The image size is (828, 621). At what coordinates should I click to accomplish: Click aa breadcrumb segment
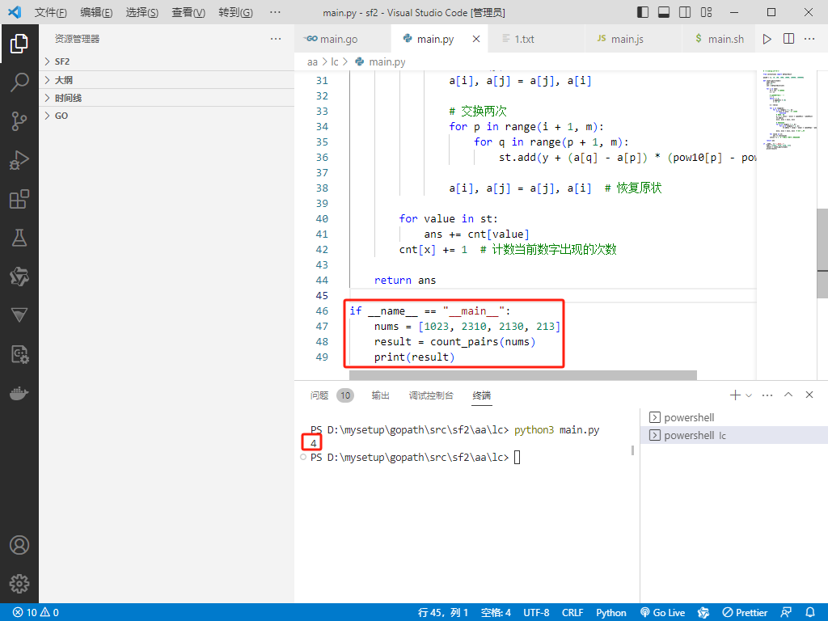[x=312, y=61]
